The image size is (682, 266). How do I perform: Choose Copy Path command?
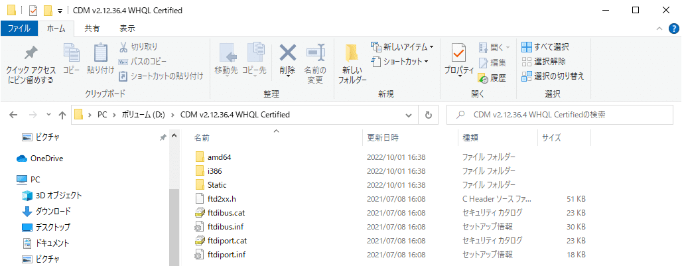(x=143, y=62)
